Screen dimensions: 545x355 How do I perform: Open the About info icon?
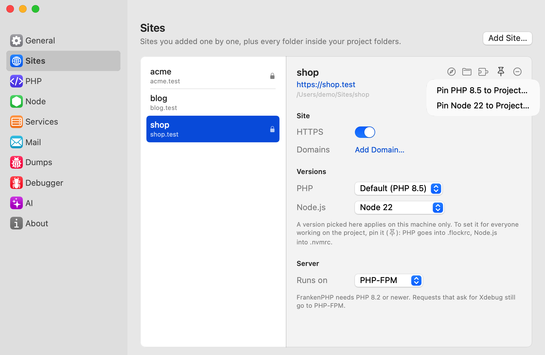(16, 223)
